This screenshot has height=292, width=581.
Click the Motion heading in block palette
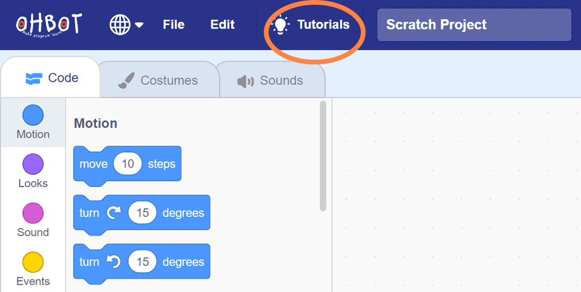point(96,123)
